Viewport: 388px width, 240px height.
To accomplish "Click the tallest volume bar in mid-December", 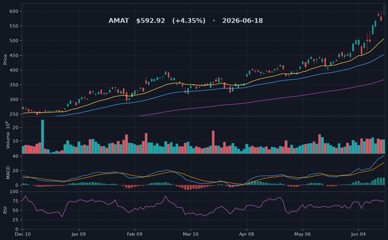I will 43,137.
